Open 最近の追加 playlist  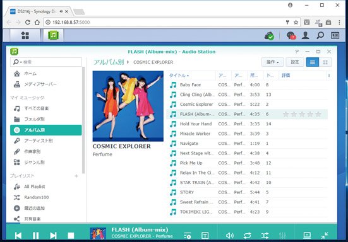click(x=45, y=209)
